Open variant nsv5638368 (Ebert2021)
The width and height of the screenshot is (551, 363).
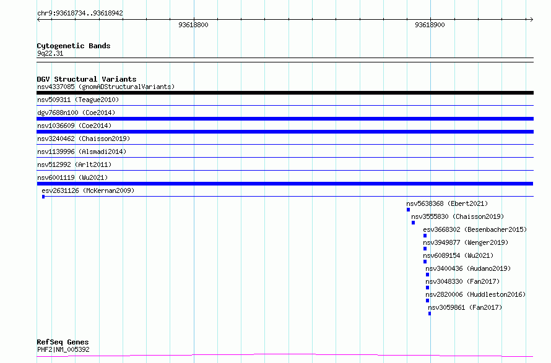tap(447, 203)
